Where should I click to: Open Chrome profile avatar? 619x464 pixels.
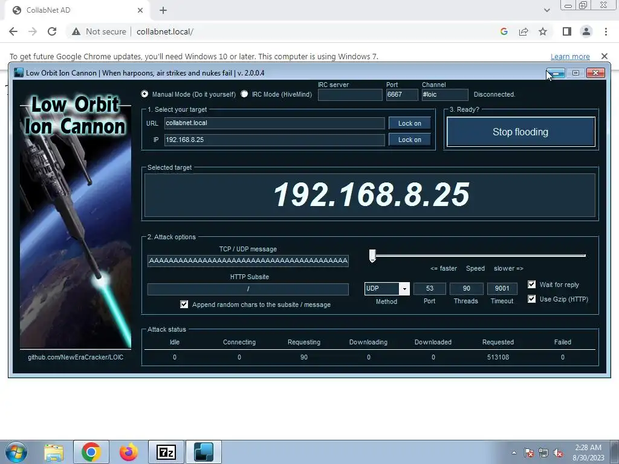coord(586,31)
